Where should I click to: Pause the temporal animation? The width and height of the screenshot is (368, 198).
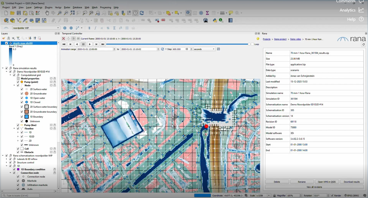(83, 44)
